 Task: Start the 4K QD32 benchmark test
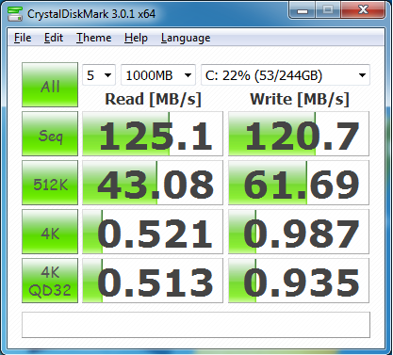(50, 281)
